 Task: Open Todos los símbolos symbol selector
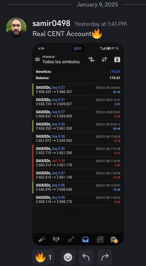pos(61,62)
